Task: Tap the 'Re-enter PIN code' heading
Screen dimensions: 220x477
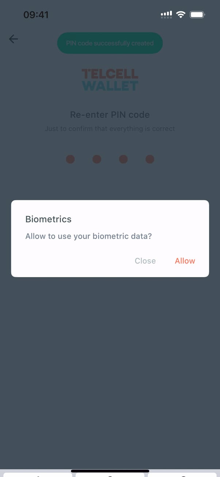Action: (110, 115)
